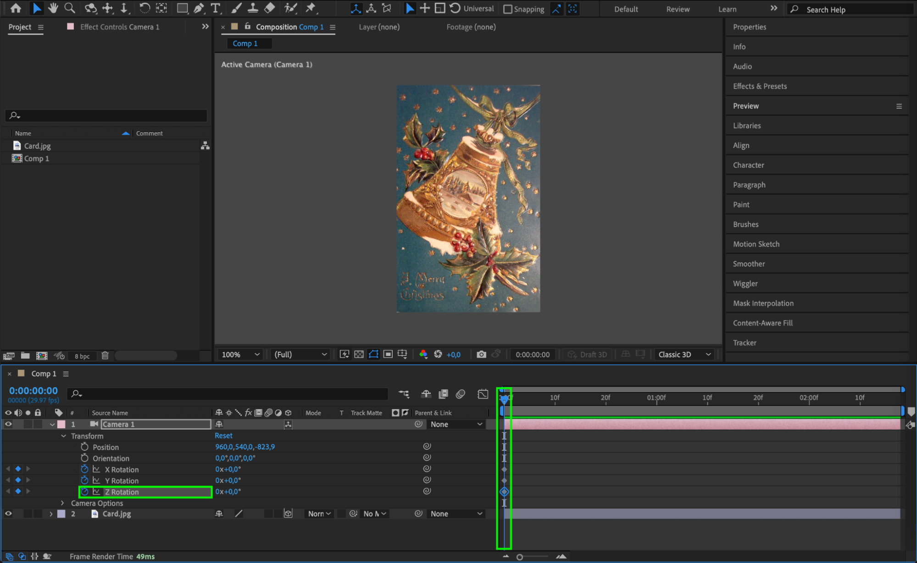Open the Effects & Presets panel
The height and width of the screenshot is (563, 917).
coord(760,86)
